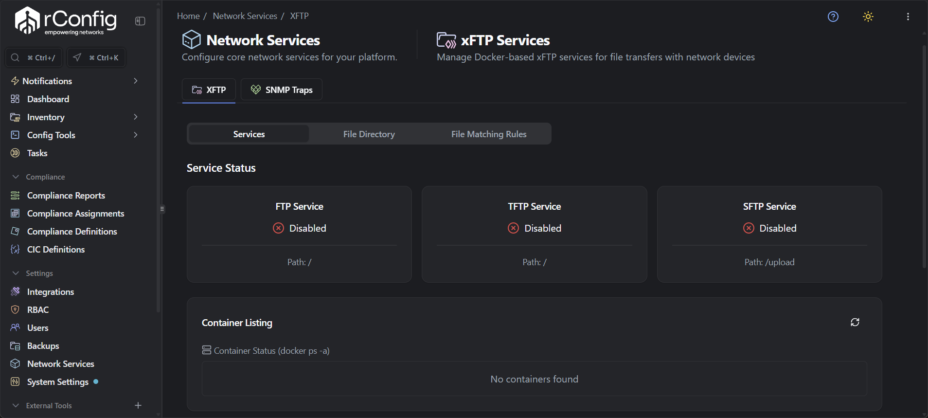The height and width of the screenshot is (418, 928).
Task: Click the rConfig logo
Action: (66, 21)
